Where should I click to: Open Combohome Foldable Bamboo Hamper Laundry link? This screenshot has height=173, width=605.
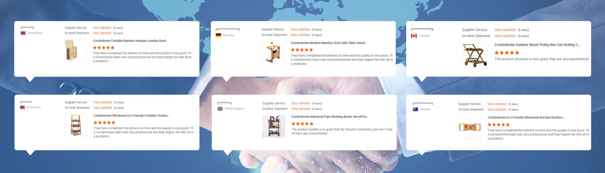130,41
